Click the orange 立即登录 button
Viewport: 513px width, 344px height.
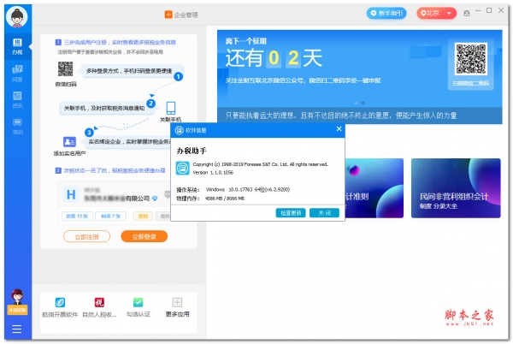pyautogui.click(x=144, y=237)
